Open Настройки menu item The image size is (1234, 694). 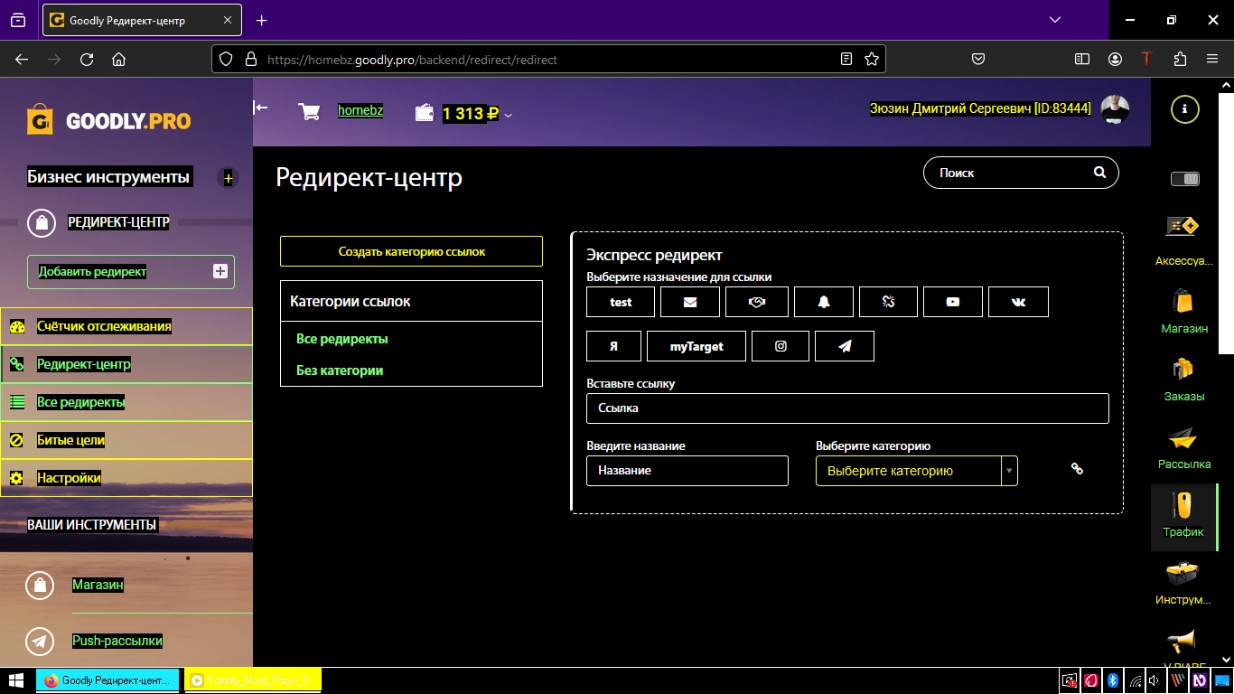click(x=126, y=478)
